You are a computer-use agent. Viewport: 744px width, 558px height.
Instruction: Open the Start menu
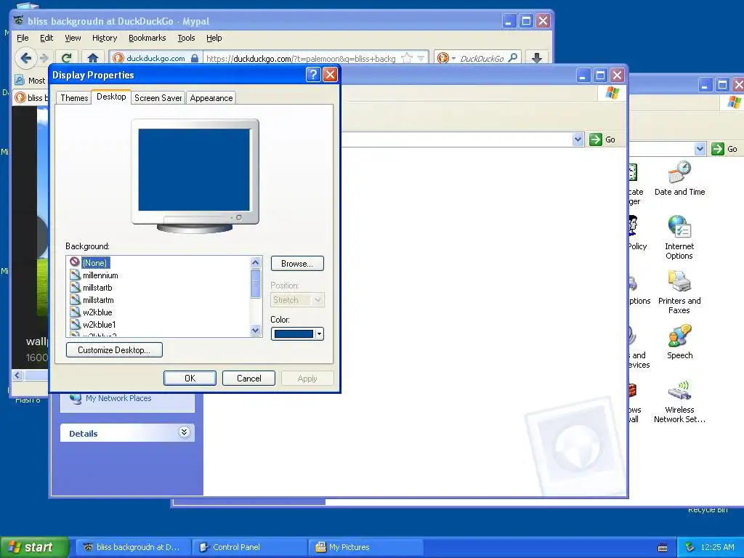click(x=33, y=547)
